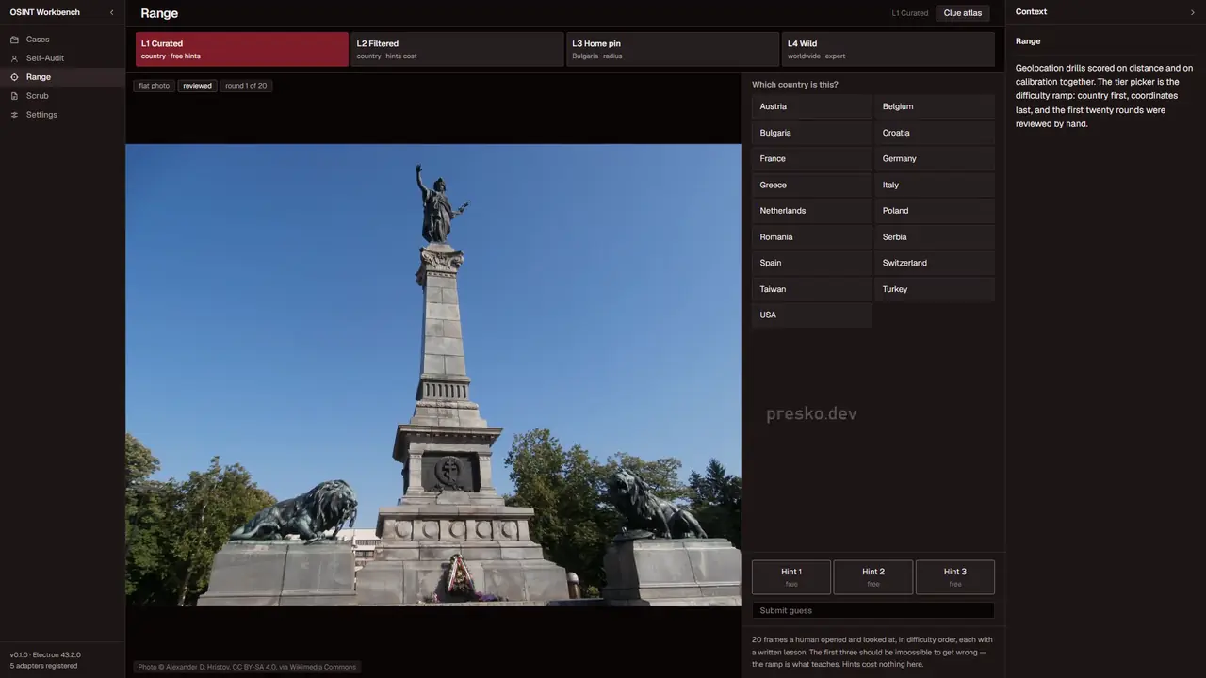Screen dimensions: 1206x678
Task: Choose the L4 Wild tier
Action: coord(888,49)
